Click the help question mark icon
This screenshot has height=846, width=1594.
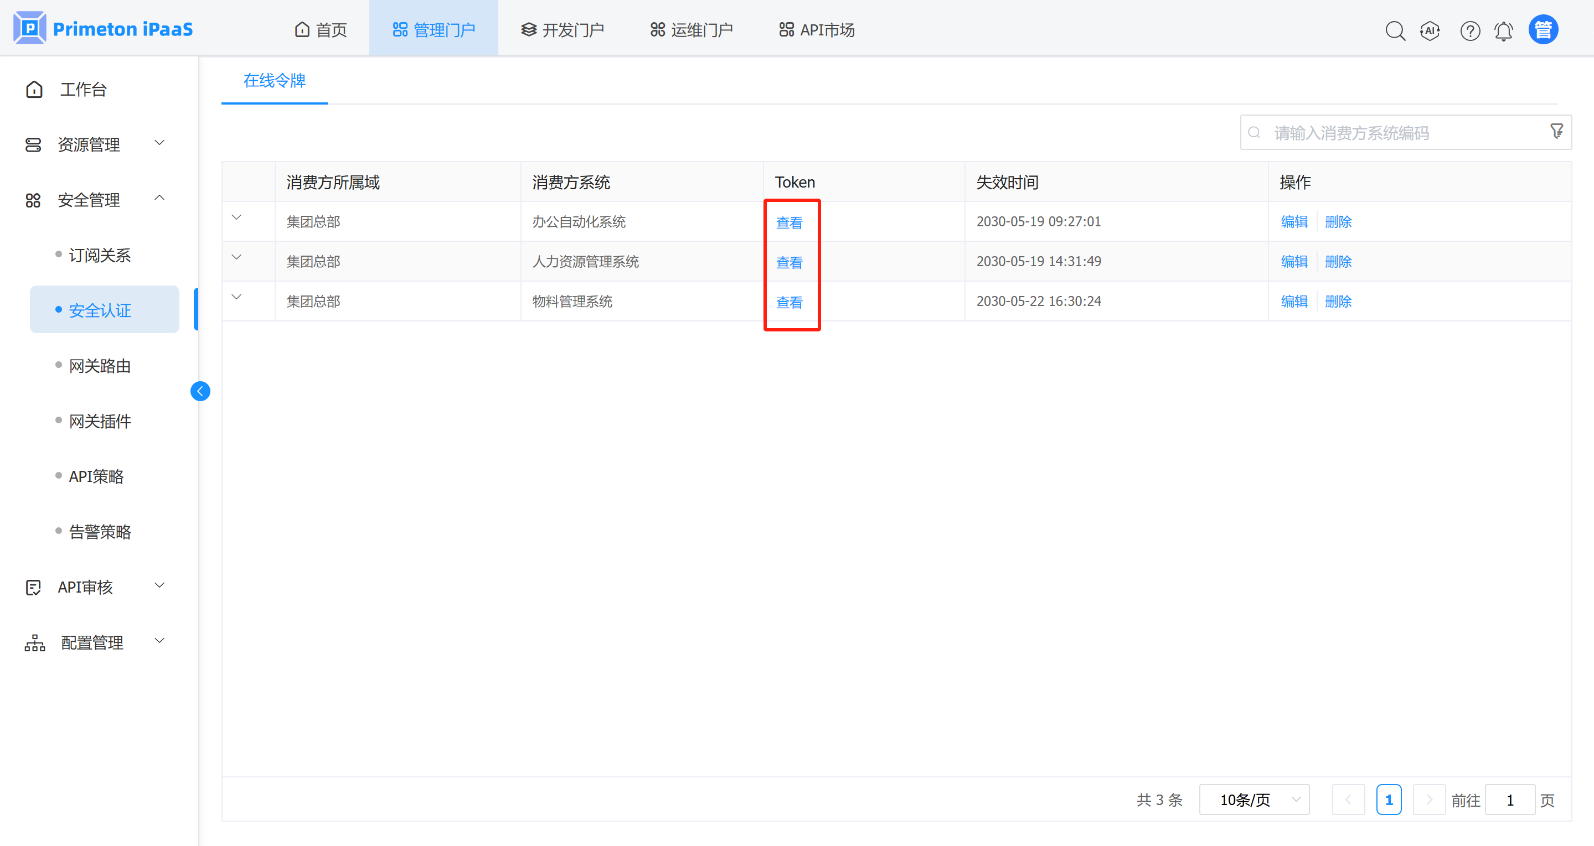[1469, 30]
